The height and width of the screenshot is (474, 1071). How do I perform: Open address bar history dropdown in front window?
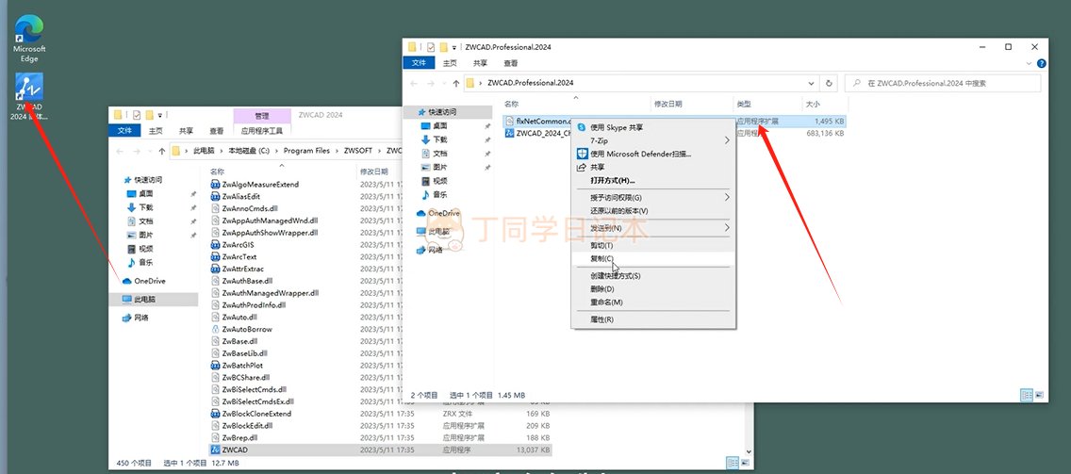tap(812, 83)
